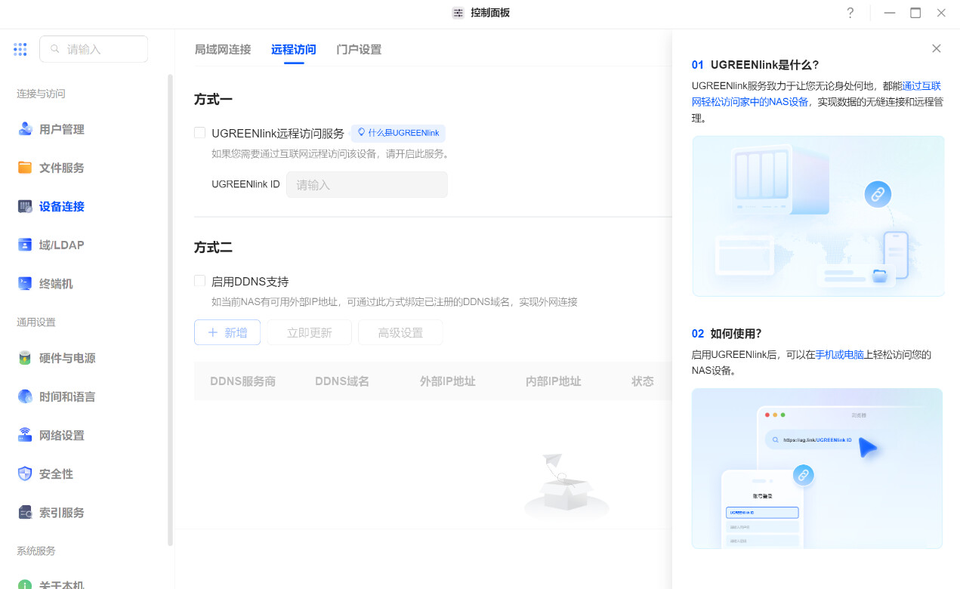
Task: Open 安全性 settings
Action: click(56, 474)
